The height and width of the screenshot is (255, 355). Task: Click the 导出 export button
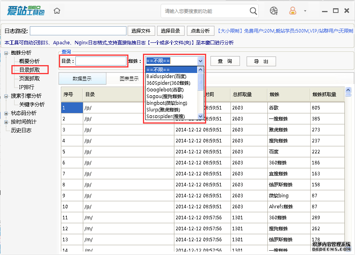pos(261,61)
